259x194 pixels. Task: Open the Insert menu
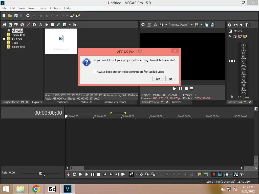[x=32, y=8]
